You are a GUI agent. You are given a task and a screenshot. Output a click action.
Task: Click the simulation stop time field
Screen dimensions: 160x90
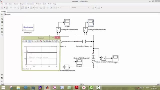[64, 8]
